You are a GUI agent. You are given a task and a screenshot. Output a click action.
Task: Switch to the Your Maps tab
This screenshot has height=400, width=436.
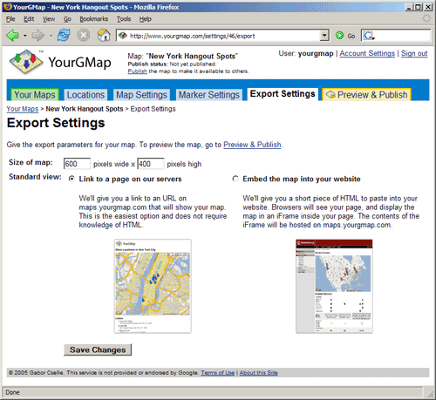point(35,95)
